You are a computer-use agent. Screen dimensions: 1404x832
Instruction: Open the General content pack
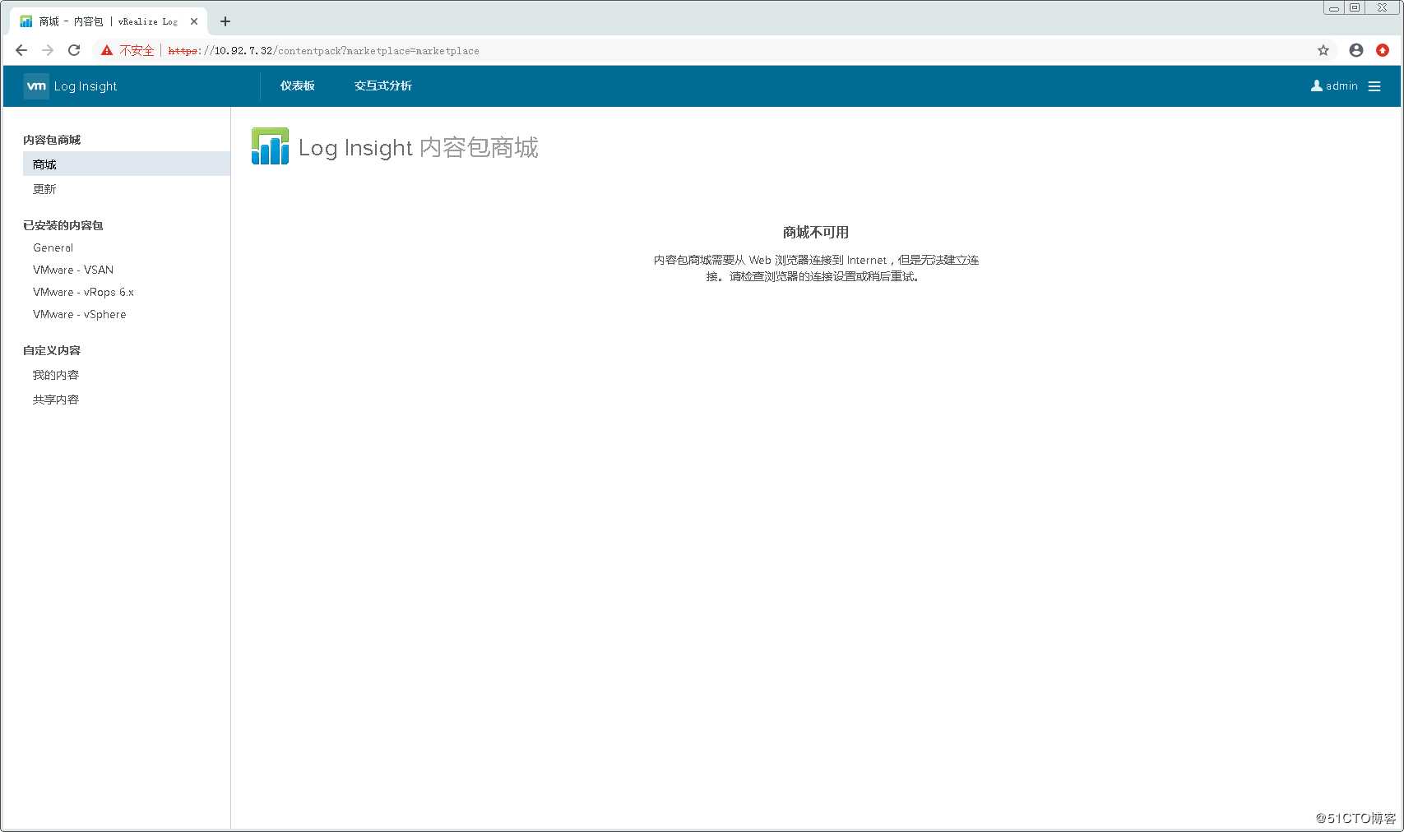[53, 247]
